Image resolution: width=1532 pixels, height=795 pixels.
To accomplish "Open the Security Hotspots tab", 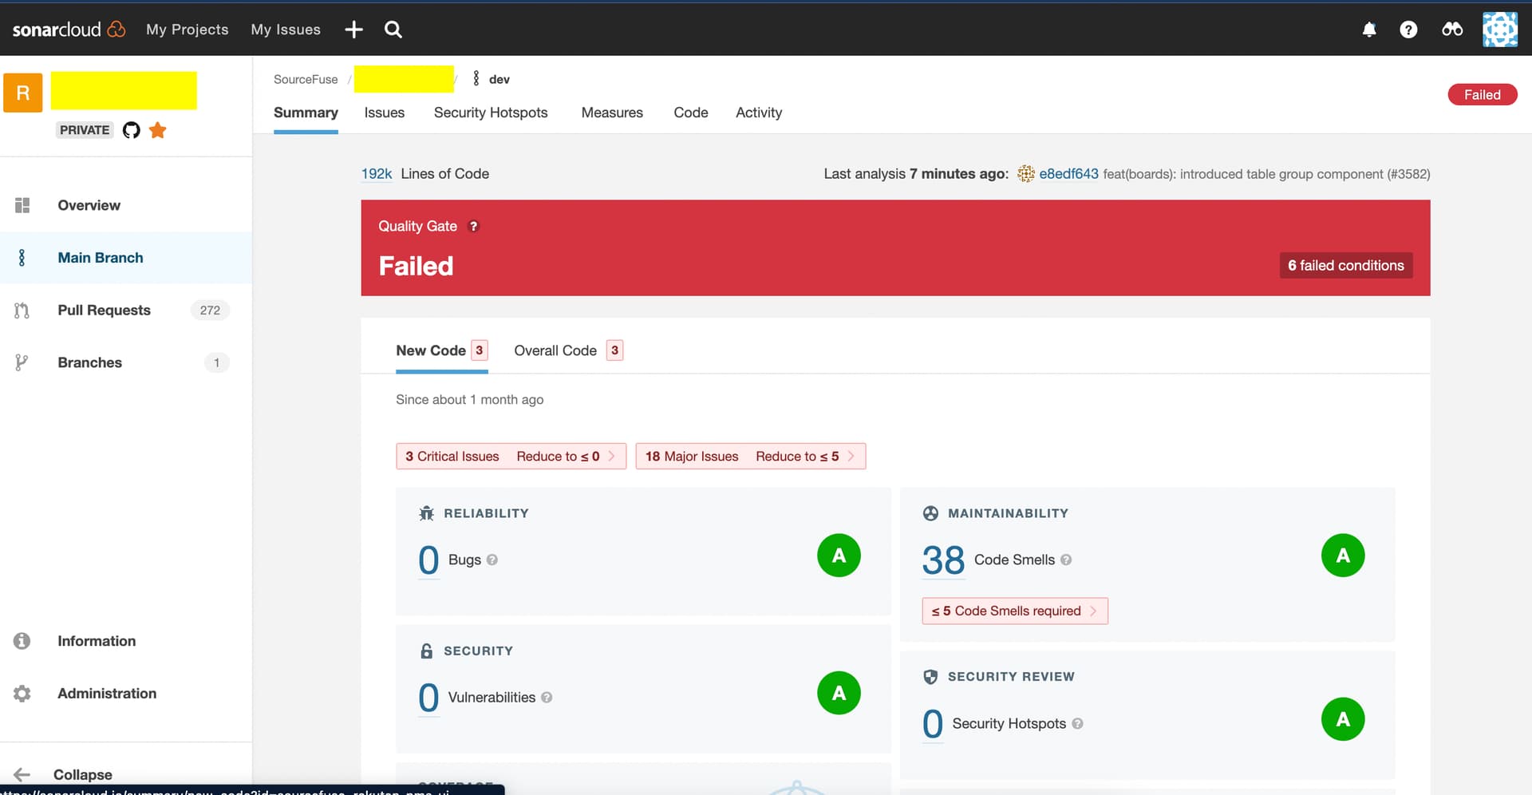I will (491, 113).
